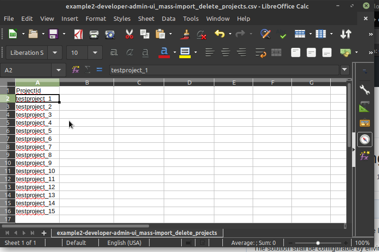Click Merge and Center Cells
Screen dimensions: 379x252
point(276,52)
